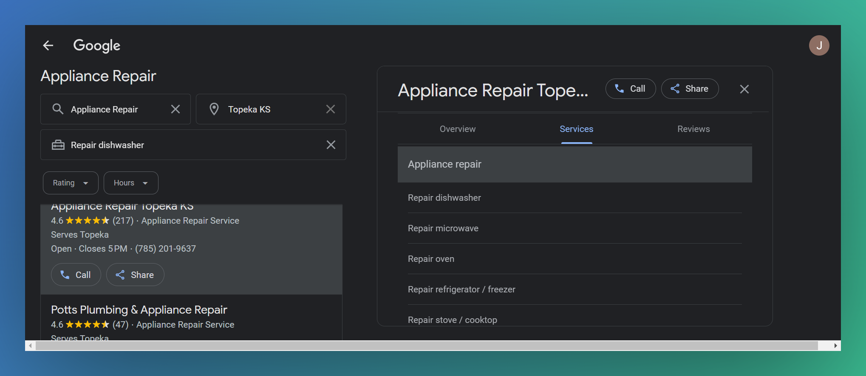This screenshot has width=866, height=376.
Task: Close the business detail panel
Action: pos(744,89)
